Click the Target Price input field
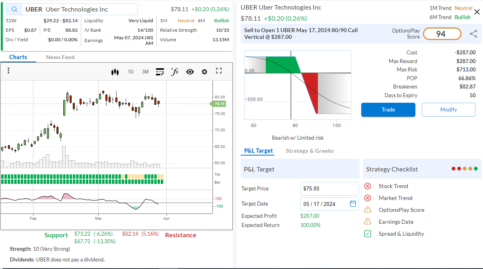The height and width of the screenshot is (269, 483). click(329, 188)
